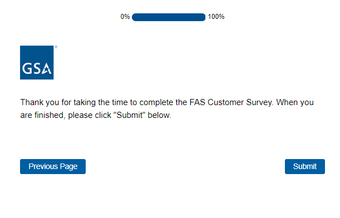The width and height of the screenshot is (340, 218).
Task: Click the GSA logo image
Action: (x=37, y=62)
